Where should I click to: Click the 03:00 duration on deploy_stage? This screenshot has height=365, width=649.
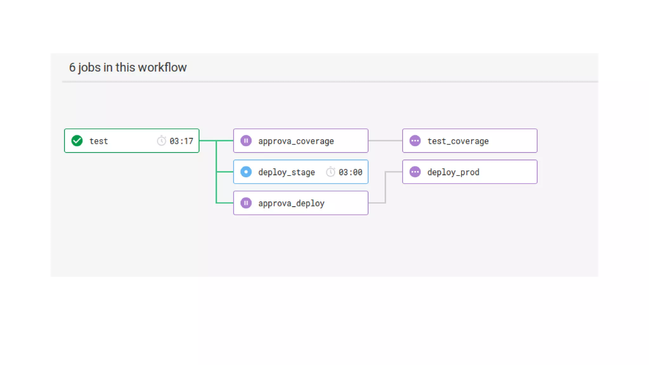(x=350, y=172)
